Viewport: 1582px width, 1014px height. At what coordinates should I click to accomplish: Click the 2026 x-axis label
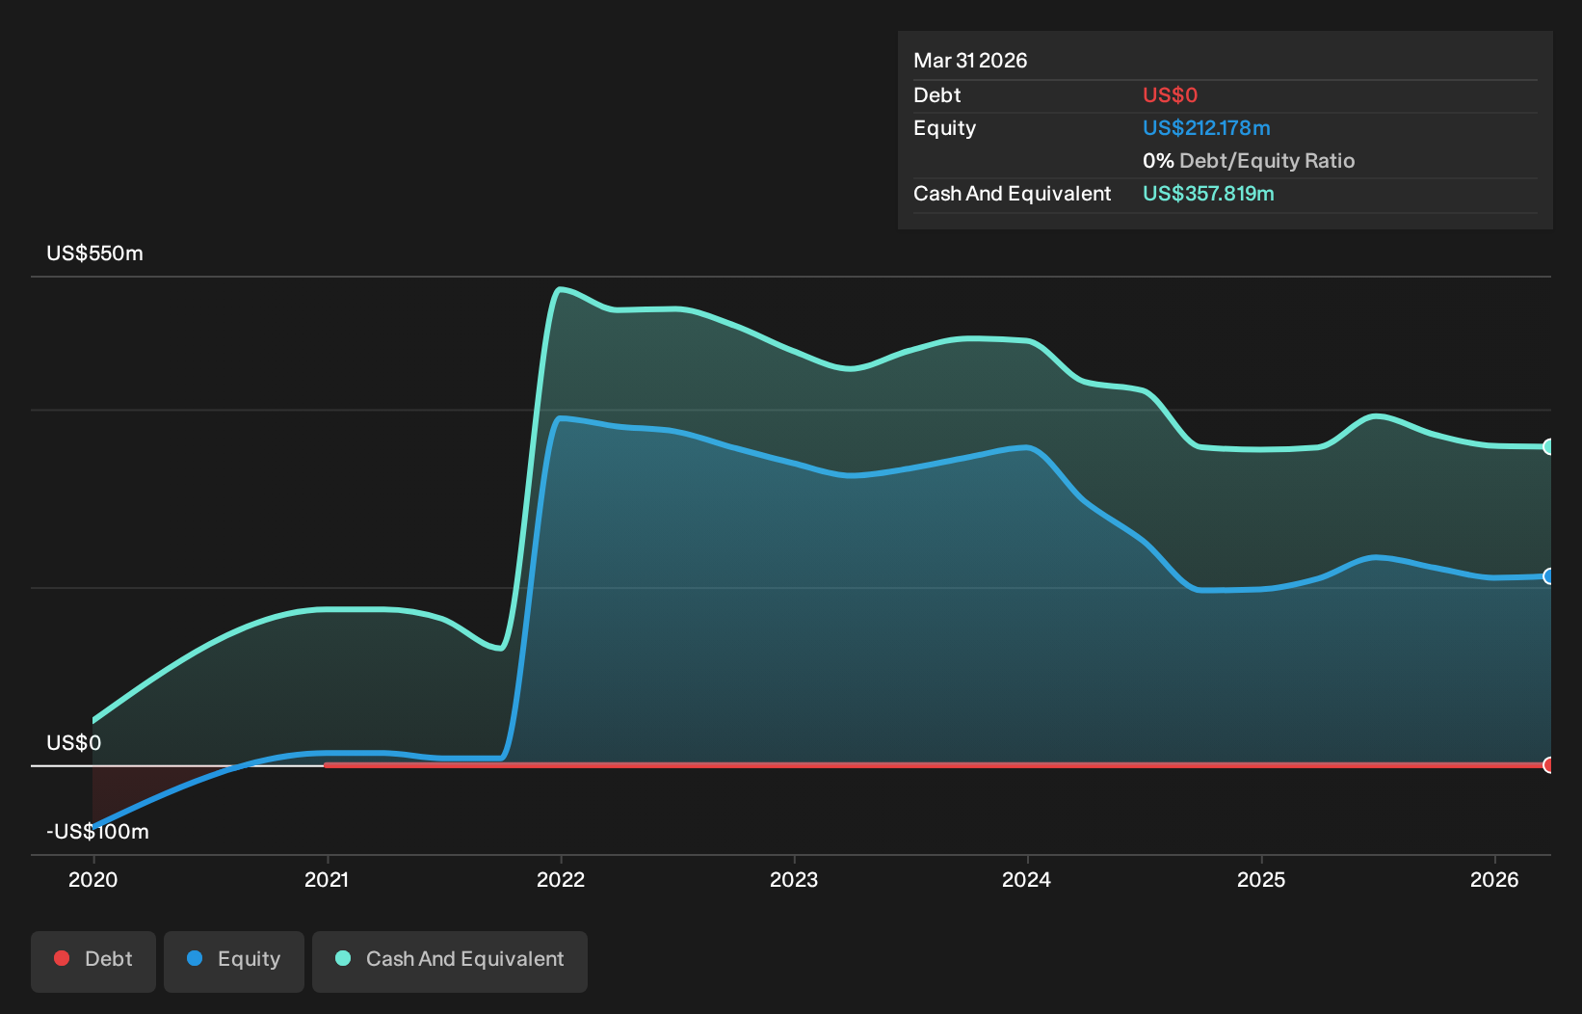coord(1494,879)
